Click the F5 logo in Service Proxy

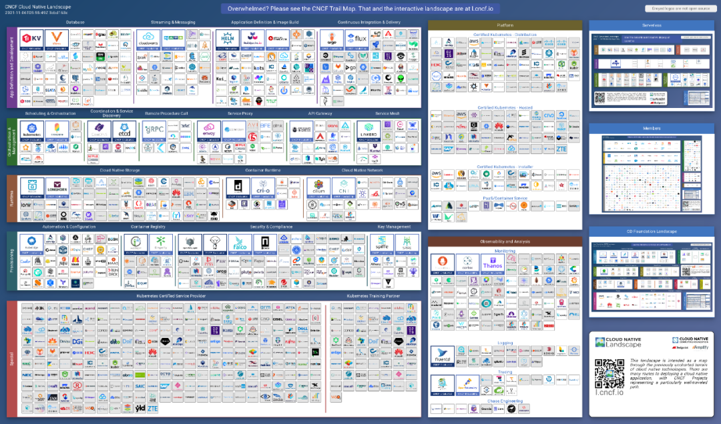(252, 137)
